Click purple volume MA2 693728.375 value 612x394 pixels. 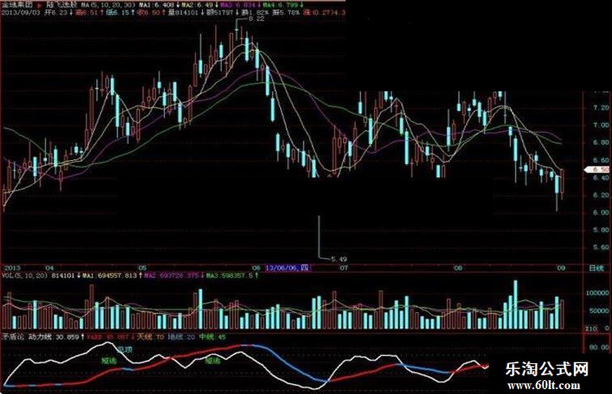pos(172,276)
